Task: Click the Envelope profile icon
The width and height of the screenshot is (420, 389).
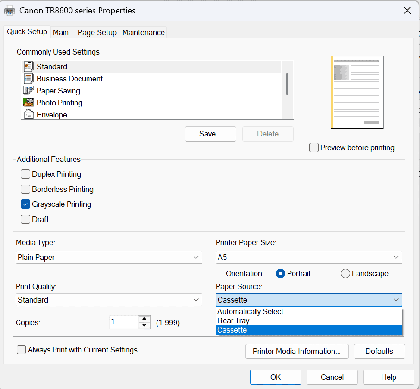Action: [29, 115]
